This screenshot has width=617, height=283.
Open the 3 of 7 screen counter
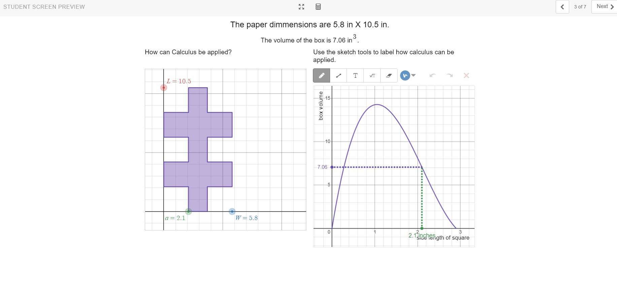point(580,7)
